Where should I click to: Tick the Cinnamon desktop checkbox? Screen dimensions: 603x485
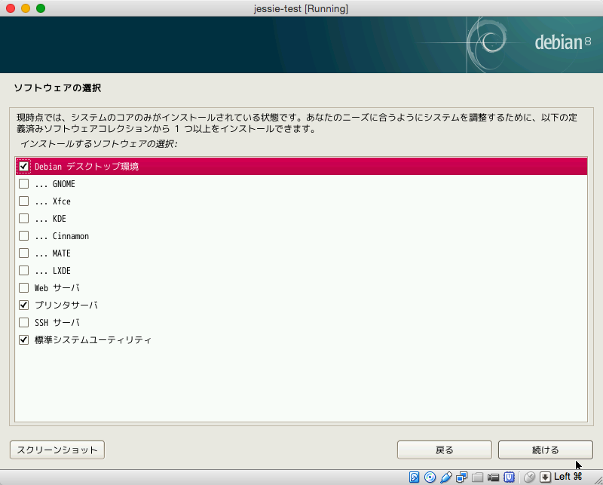[x=24, y=235]
